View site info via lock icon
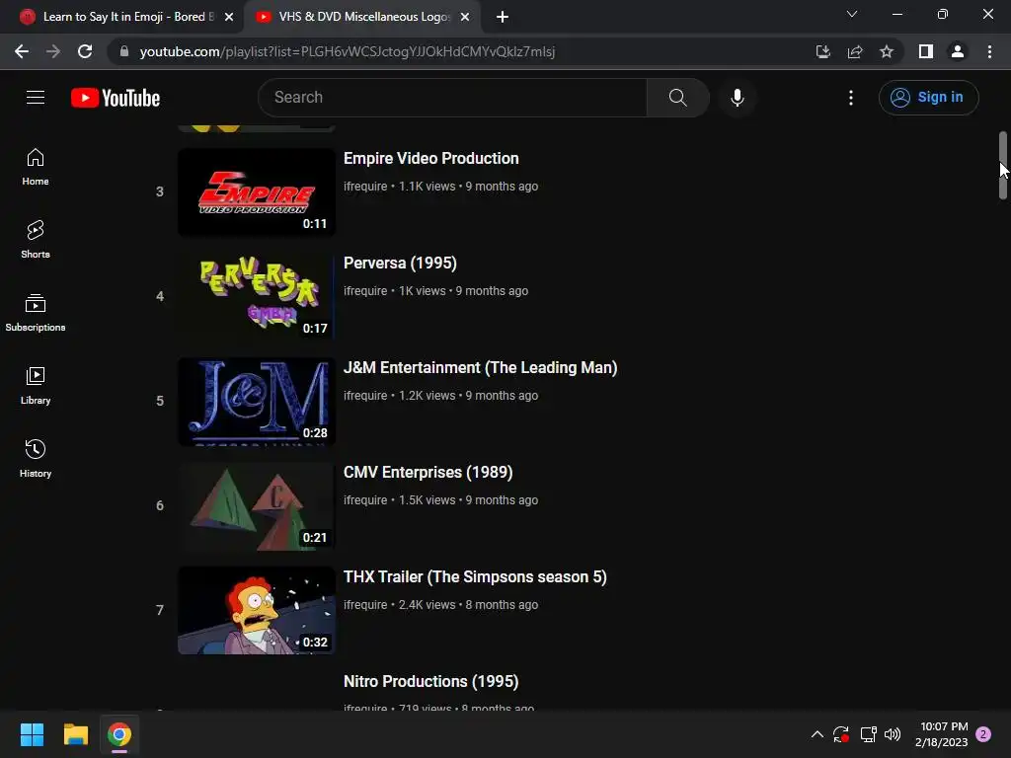The image size is (1011, 758). point(124,51)
